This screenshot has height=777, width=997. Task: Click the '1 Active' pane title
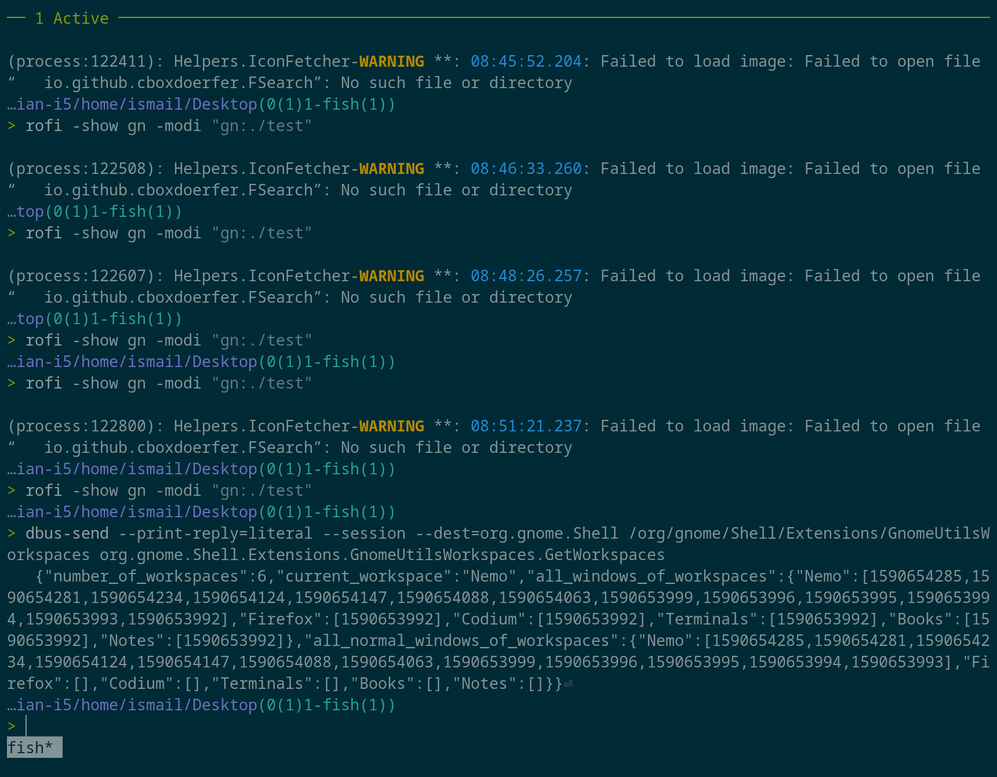click(71, 19)
